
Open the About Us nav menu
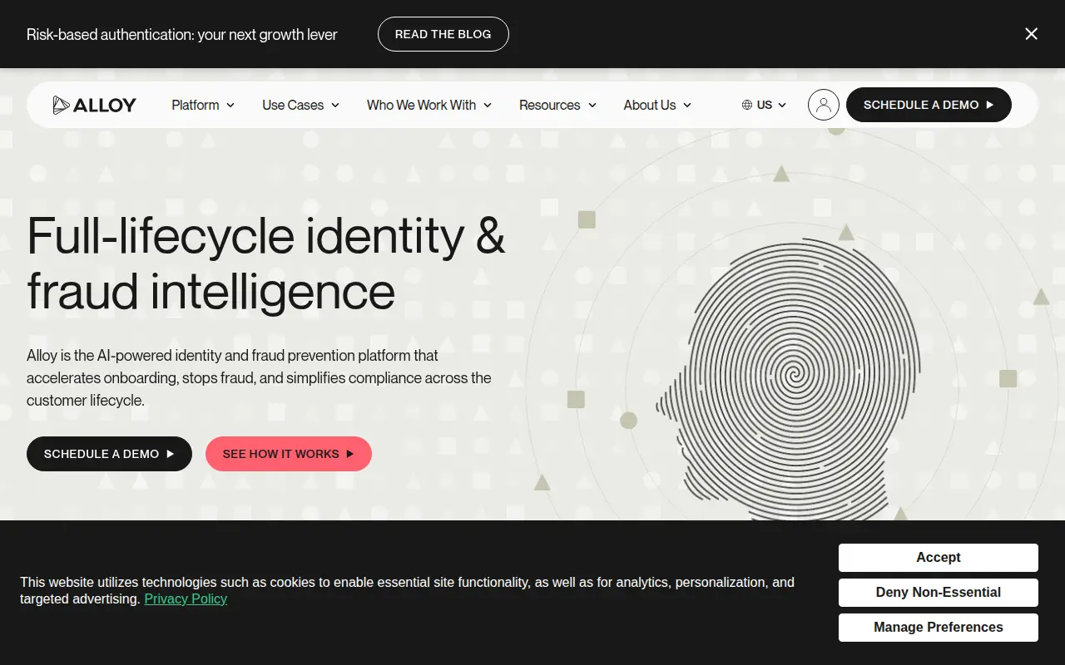(x=657, y=105)
